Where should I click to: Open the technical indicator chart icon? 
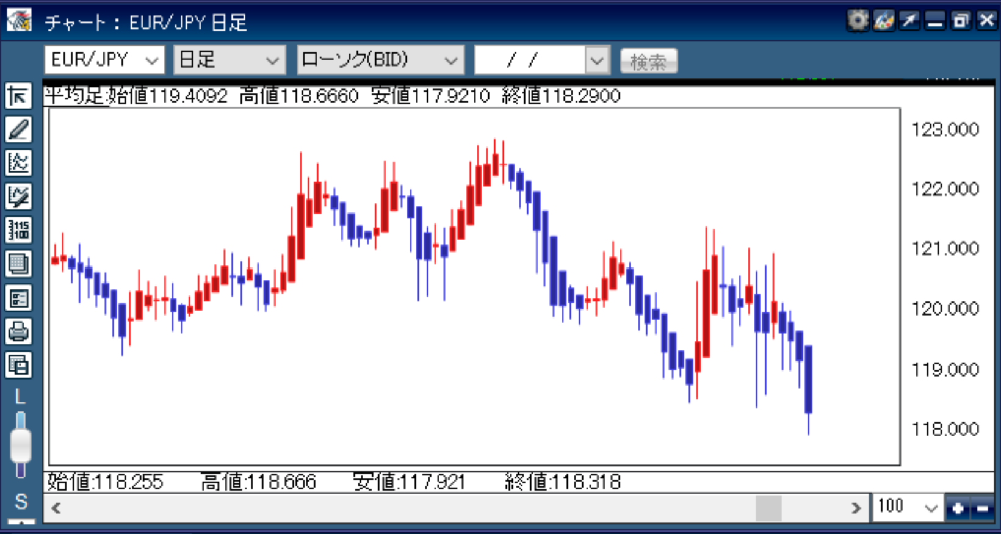tap(18, 163)
